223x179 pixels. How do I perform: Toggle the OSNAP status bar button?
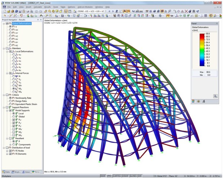pyautogui.click(x=126, y=176)
